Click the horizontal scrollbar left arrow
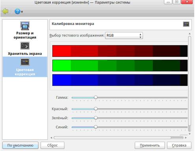195x151 pixels. coord(51,138)
